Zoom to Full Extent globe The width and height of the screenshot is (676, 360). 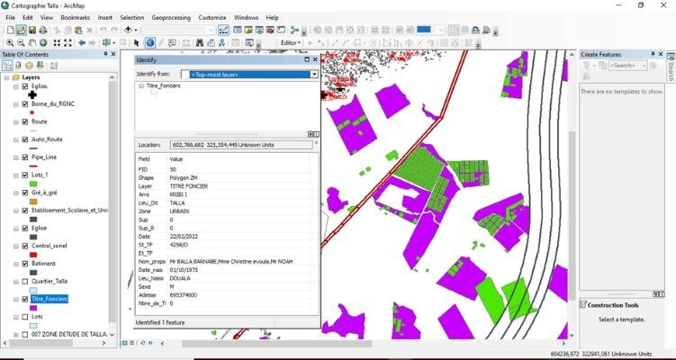pos(43,43)
